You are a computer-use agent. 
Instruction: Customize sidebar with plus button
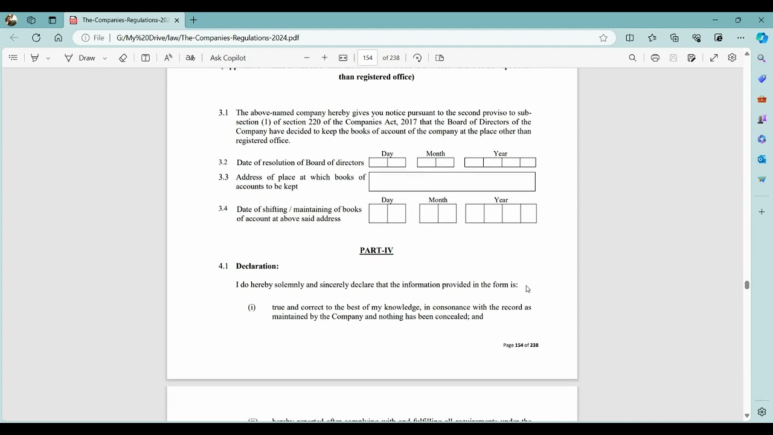click(x=762, y=212)
